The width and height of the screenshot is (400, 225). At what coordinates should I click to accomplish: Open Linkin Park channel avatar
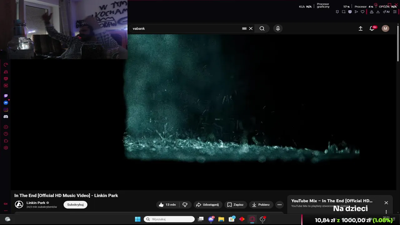click(19, 205)
